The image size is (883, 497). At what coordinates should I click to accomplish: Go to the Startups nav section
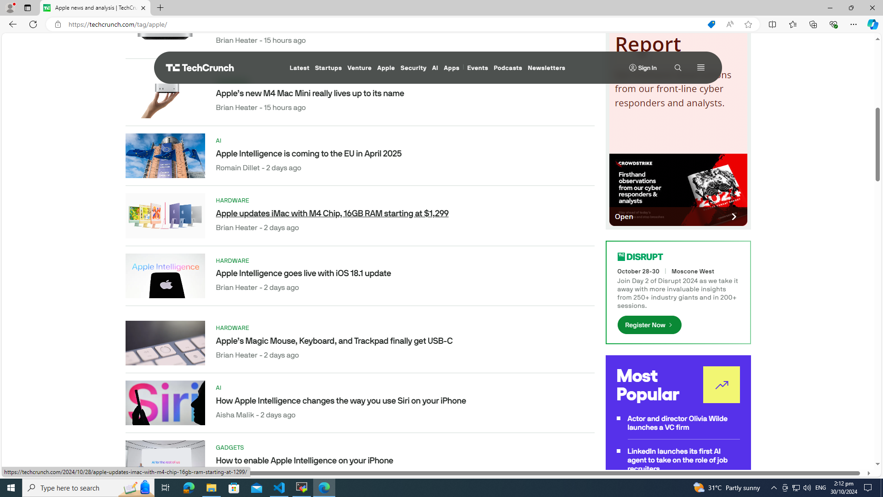(328, 68)
